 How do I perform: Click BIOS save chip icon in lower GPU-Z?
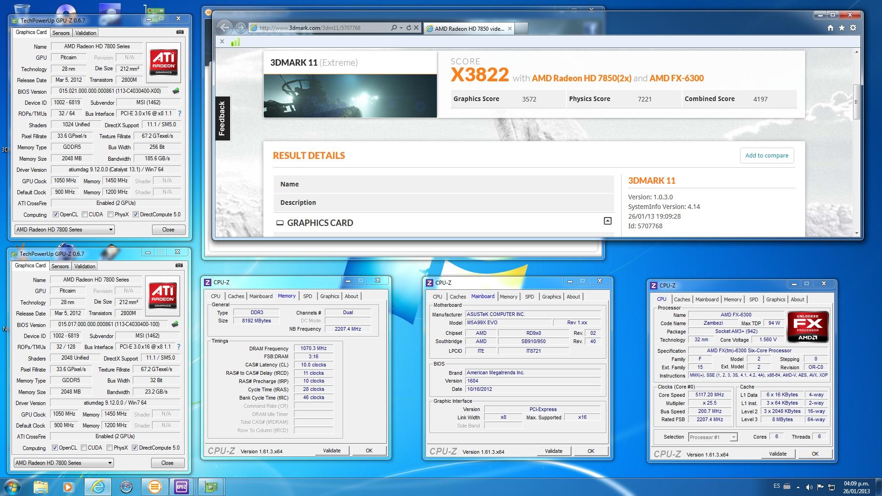pyautogui.click(x=175, y=324)
